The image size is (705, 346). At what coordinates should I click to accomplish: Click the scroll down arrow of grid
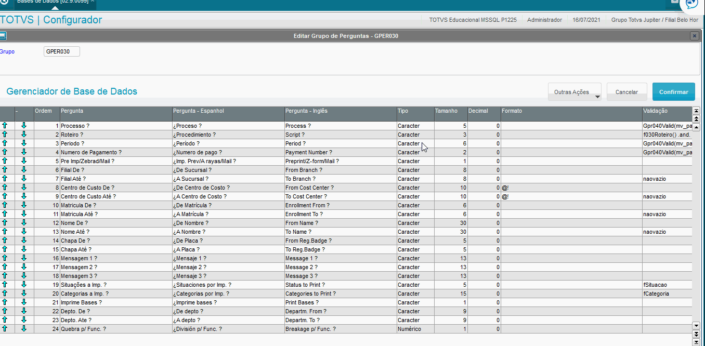[x=697, y=325]
